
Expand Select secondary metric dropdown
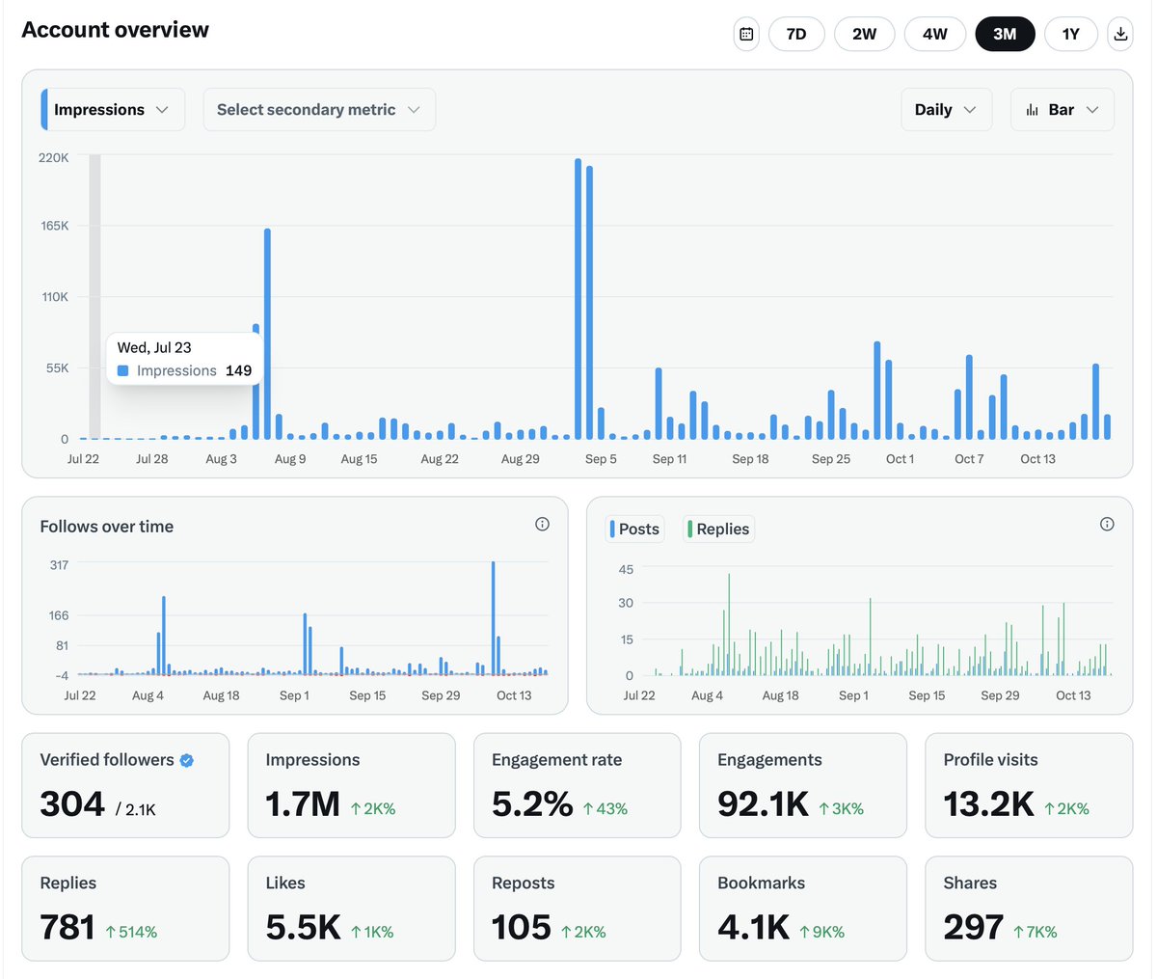pos(319,110)
